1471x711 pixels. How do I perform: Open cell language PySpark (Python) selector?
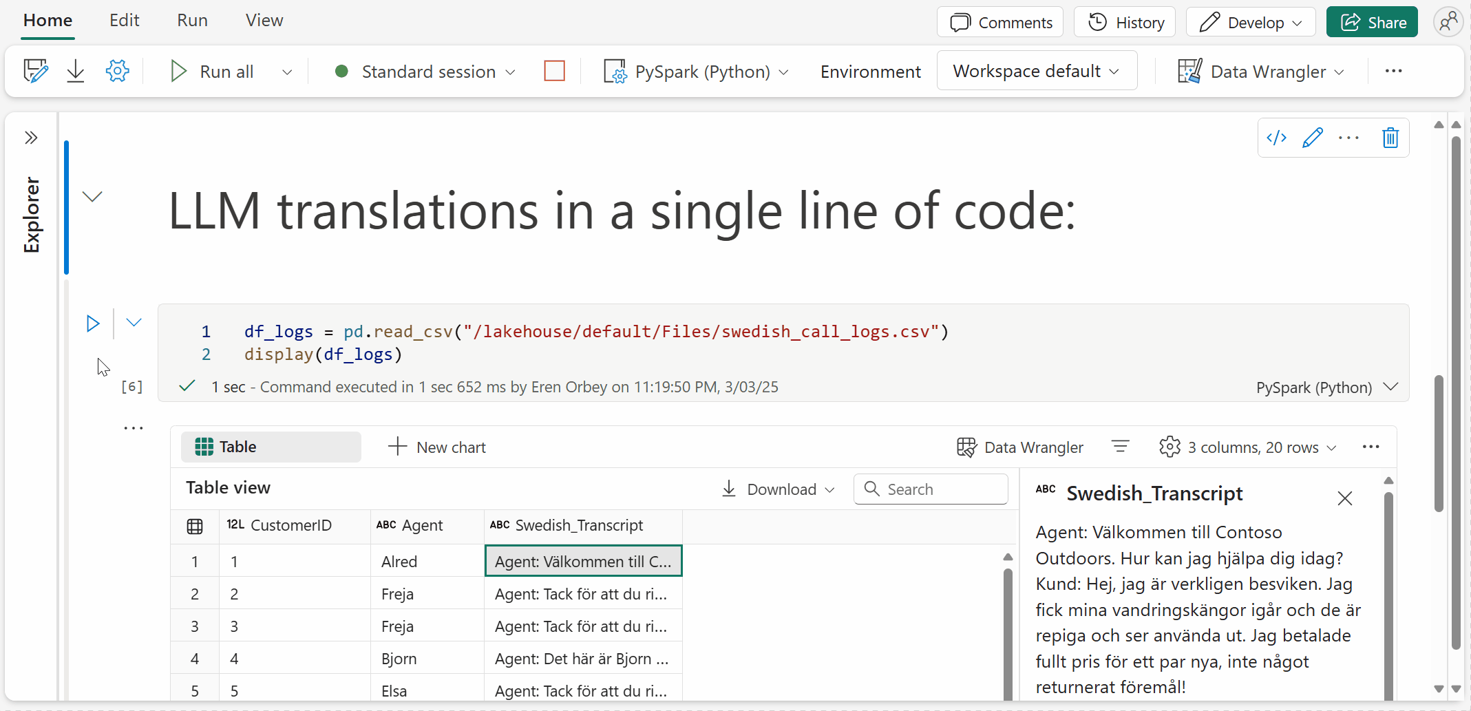click(1326, 388)
